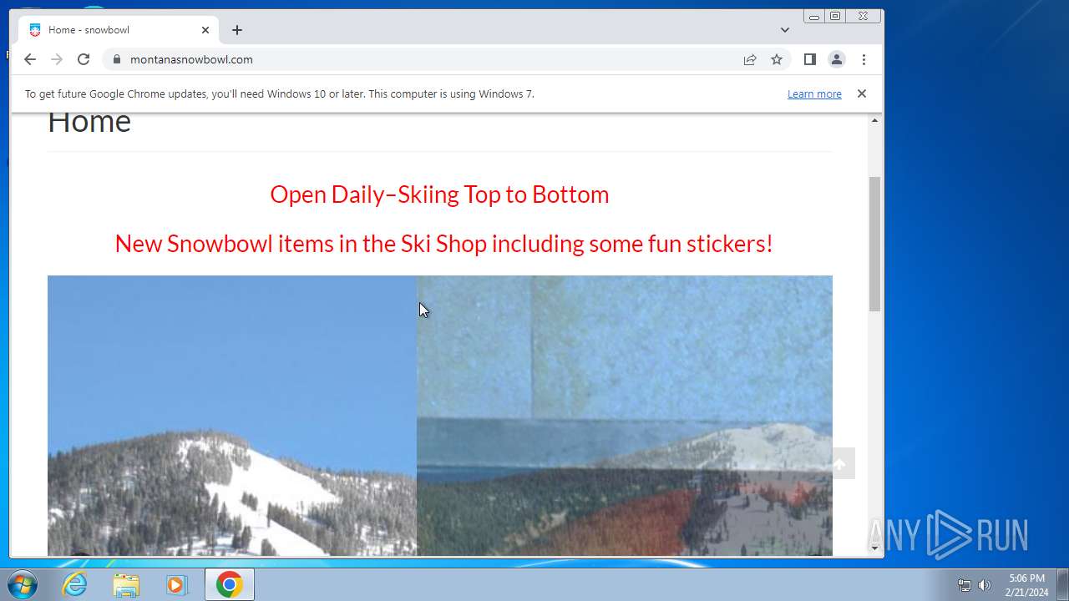Reload the current page
Viewport: 1069px width, 601px height.
click(x=84, y=59)
